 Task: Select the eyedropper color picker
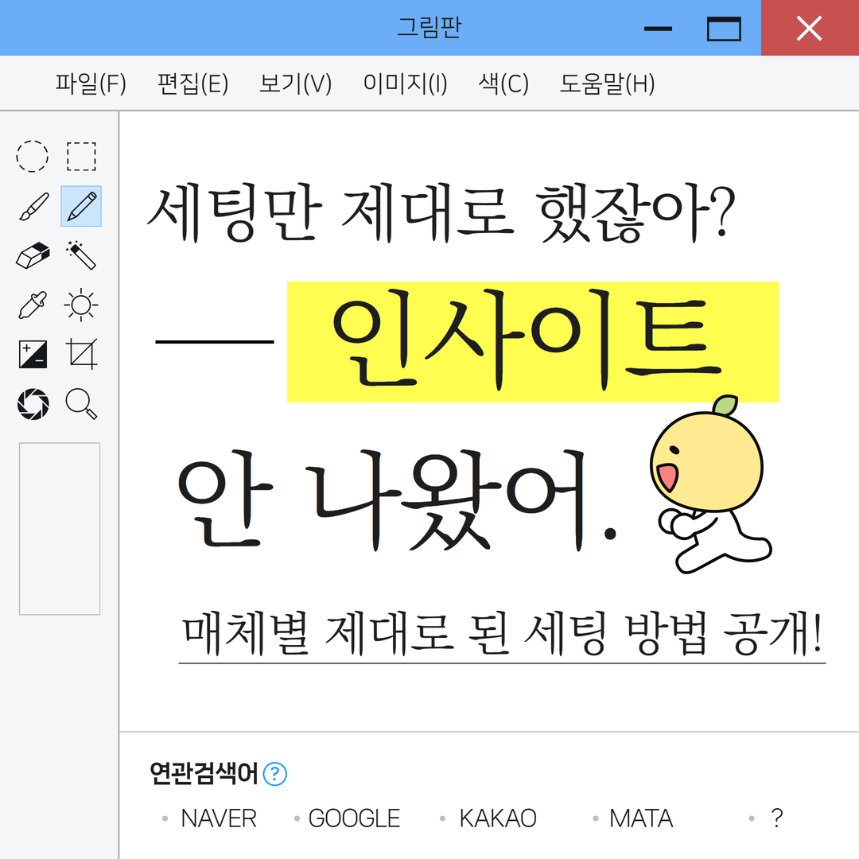(33, 305)
